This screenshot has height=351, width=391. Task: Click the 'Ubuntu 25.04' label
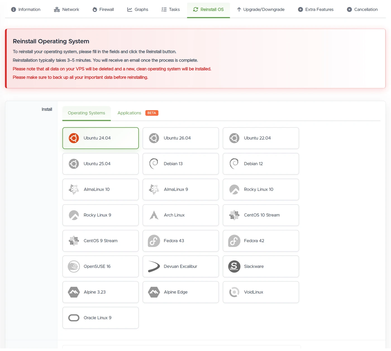pos(97,164)
